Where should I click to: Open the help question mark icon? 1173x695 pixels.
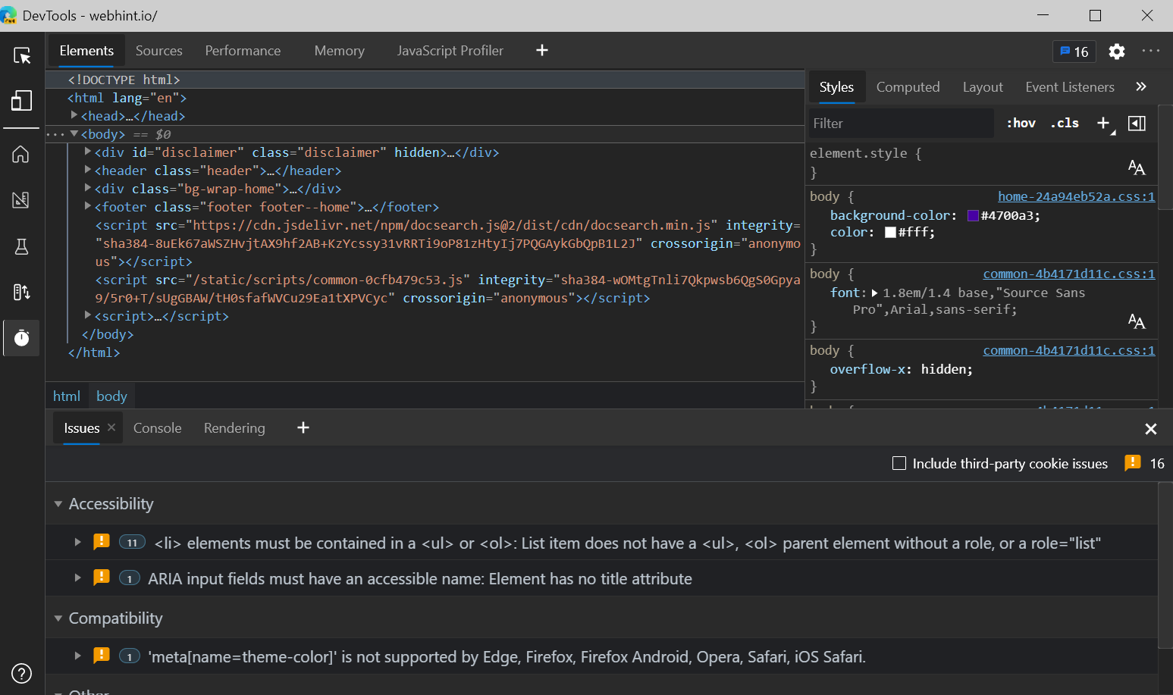click(22, 673)
